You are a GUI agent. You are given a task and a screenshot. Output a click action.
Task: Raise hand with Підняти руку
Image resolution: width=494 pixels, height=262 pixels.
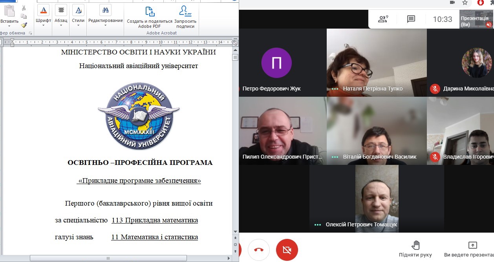click(415, 249)
